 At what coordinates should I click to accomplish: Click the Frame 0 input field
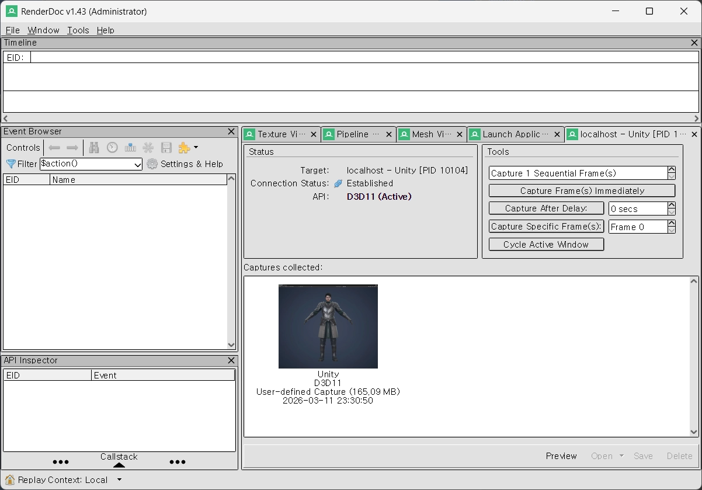click(638, 227)
